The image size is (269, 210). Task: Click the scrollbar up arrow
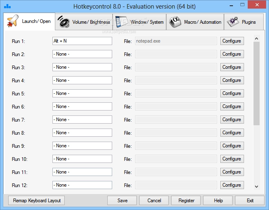[x=256, y=38]
